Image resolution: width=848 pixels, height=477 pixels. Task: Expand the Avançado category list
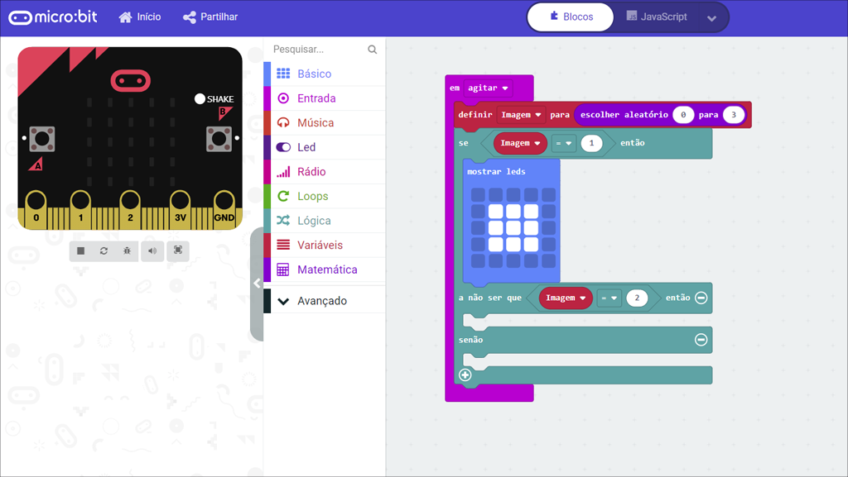pyautogui.click(x=325, y=301)
